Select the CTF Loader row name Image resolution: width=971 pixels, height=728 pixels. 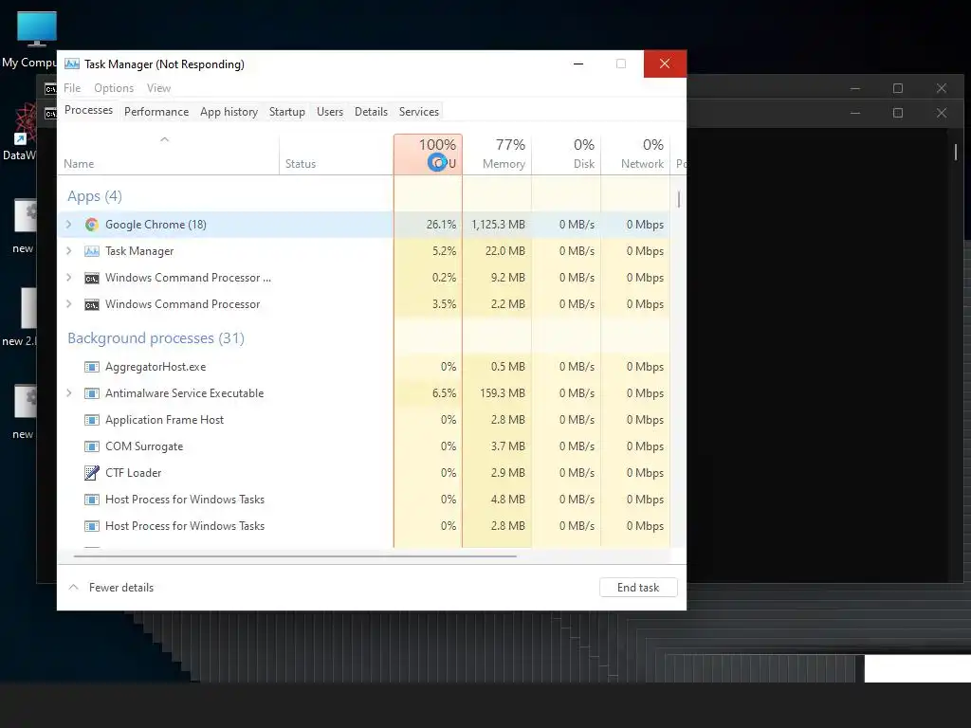click(133, 473)
